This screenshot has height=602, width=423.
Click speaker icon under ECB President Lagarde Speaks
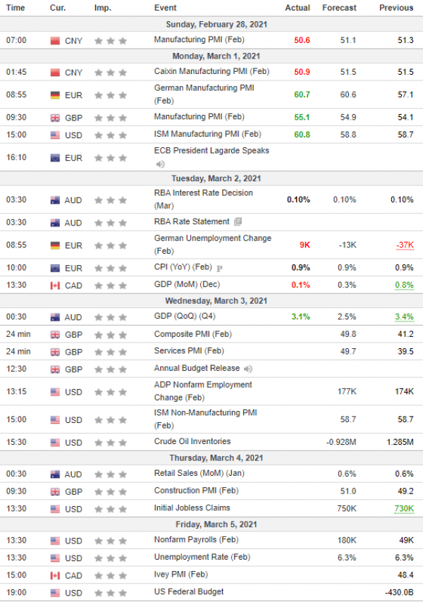161,164
